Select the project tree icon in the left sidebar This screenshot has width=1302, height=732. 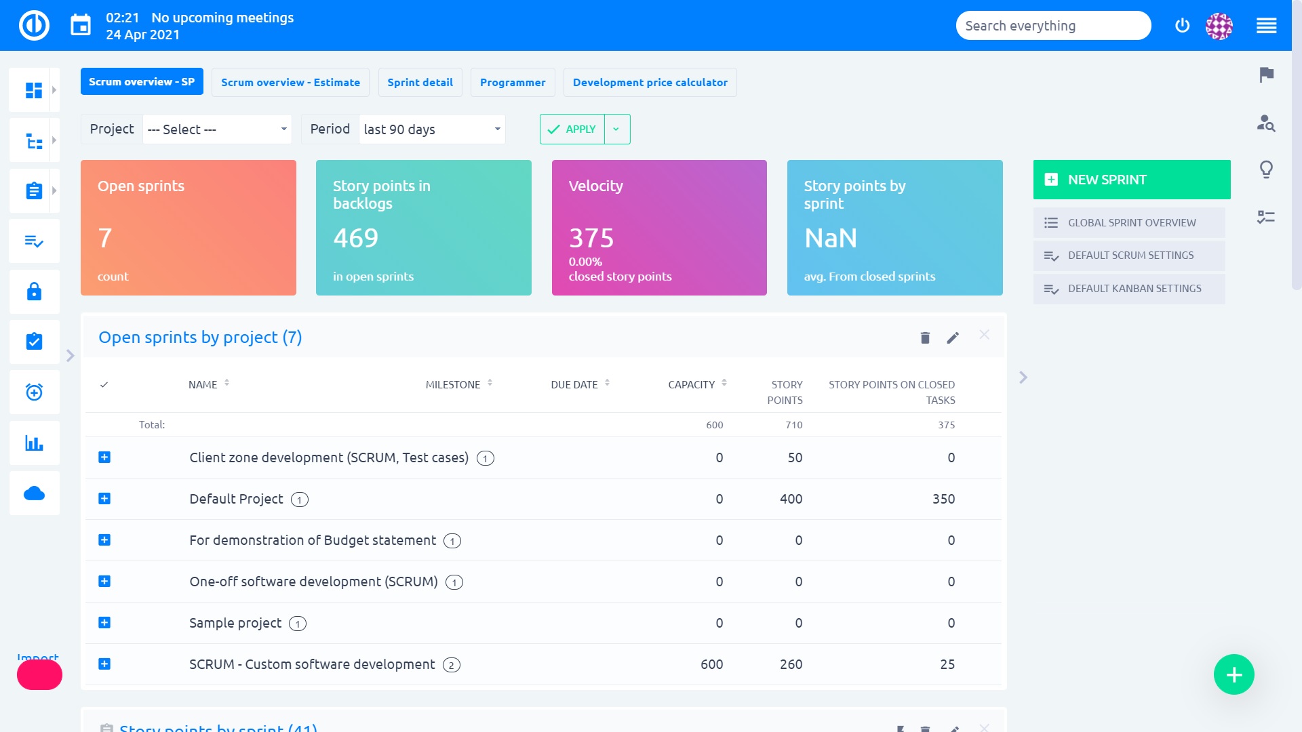(34, 140)
